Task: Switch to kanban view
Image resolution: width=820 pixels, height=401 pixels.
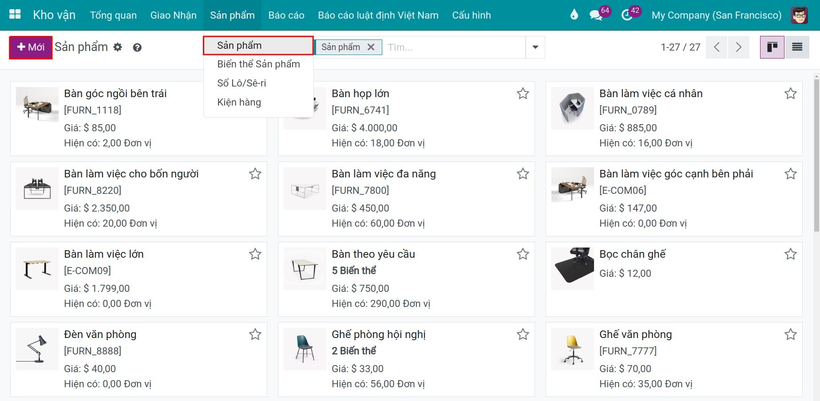Action: pos(772,47)
